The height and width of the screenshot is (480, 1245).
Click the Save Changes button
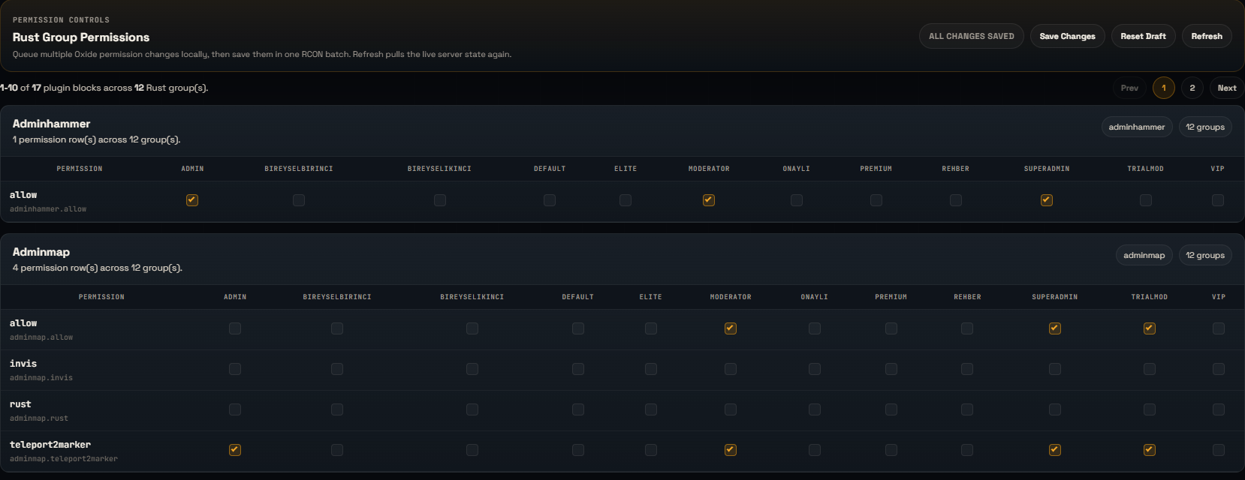(1067, 36)
